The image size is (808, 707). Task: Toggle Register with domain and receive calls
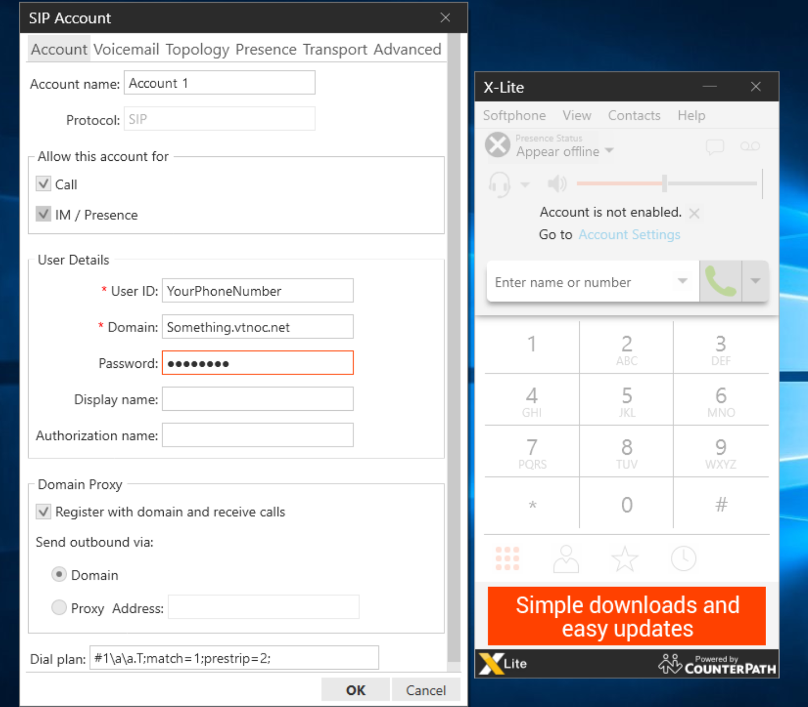pyautogui.click(x=44, y=512)
